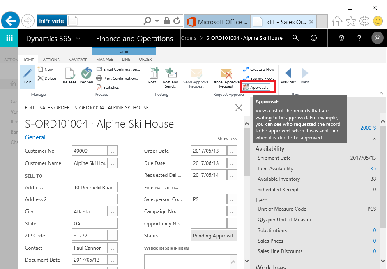Click the Edit pencil in ribbon
The image size is (387, 269).
[x=28, y=77]
